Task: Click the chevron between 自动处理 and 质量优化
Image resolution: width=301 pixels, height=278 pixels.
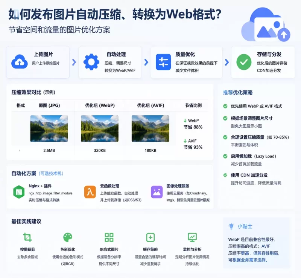Action: (x=146, y=62)
